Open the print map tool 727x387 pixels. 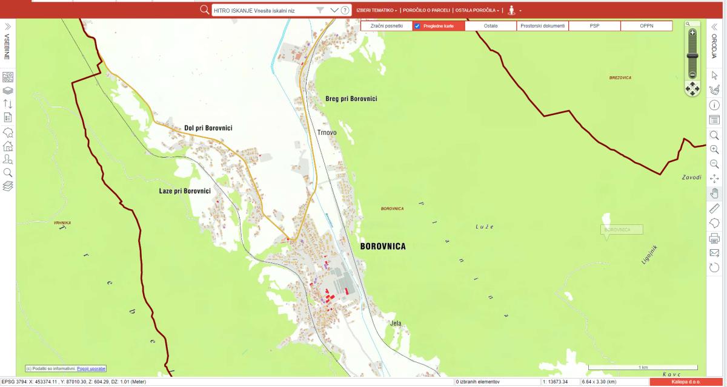coord(714,238)
